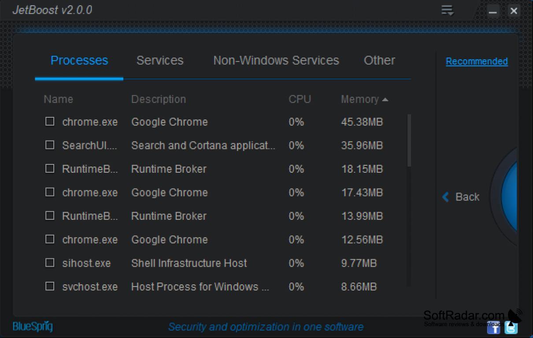The height and width of the screenshot is (338, 533).
Task: Sort processes by the Name column
Action: [x=59, y=99]
